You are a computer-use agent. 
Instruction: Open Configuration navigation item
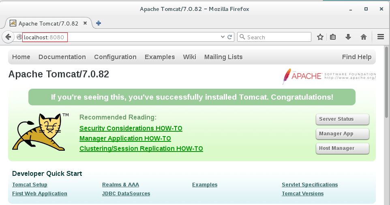[x=115, y=57]
